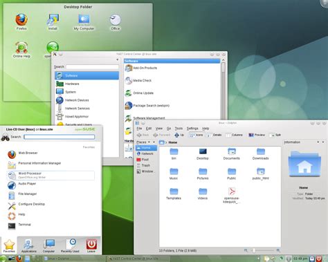Open Edit menu in Dolphin
Image resolution: width=328 pixels, height=262 pixels.
[149, 129]
